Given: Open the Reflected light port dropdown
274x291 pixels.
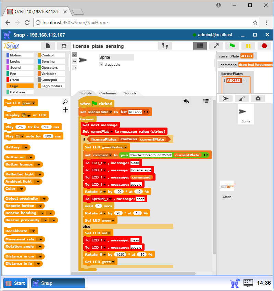Looking at the screenshot, I should click(x=39, y=174).
